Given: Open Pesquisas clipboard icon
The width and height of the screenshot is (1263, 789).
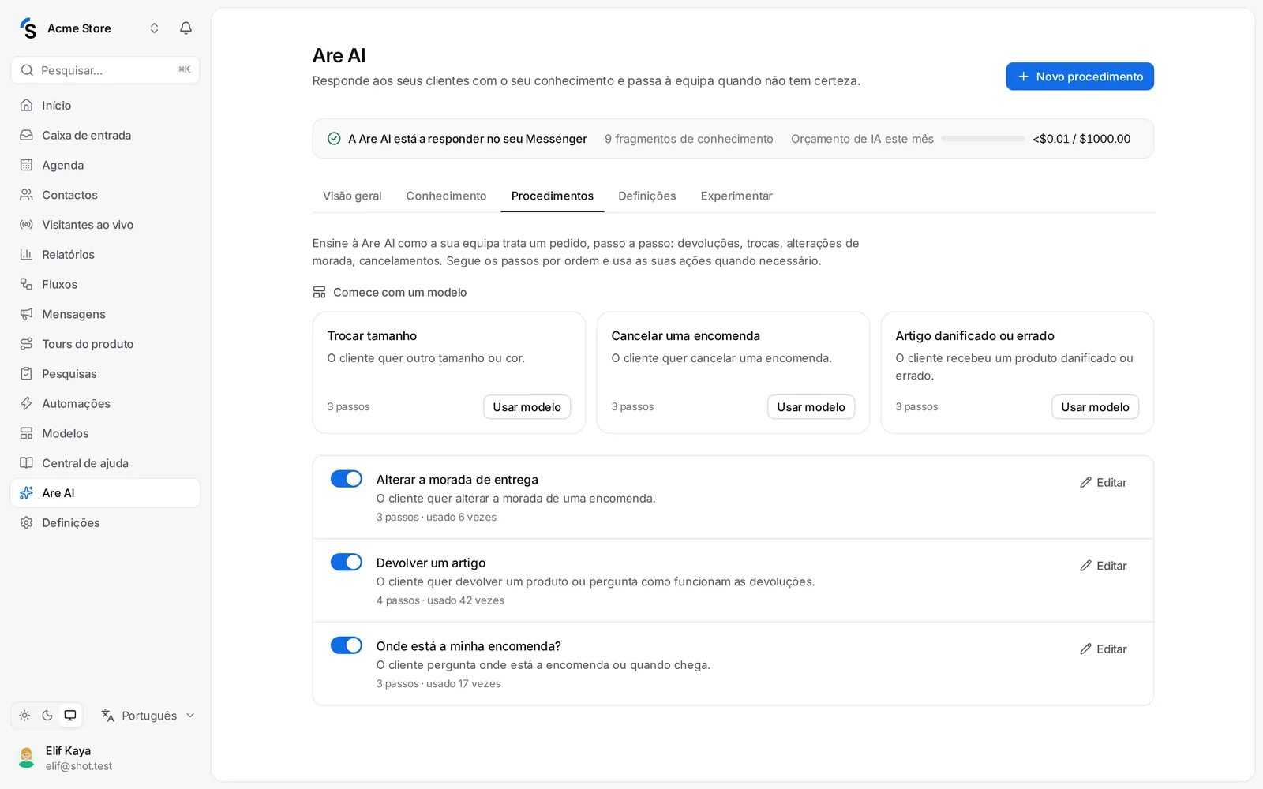Looking at the screenshot, I should (x=26, y=374).
